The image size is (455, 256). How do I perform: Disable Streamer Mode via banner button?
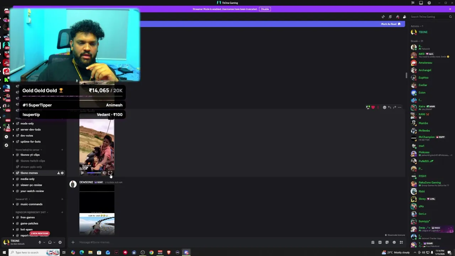(x=265, y=9)
